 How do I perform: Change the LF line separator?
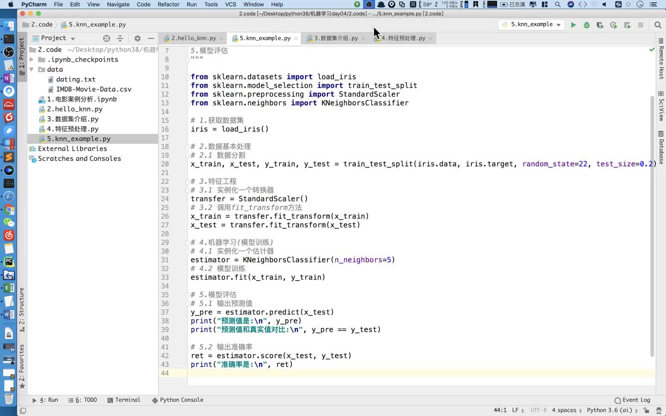tap(518, 410)
